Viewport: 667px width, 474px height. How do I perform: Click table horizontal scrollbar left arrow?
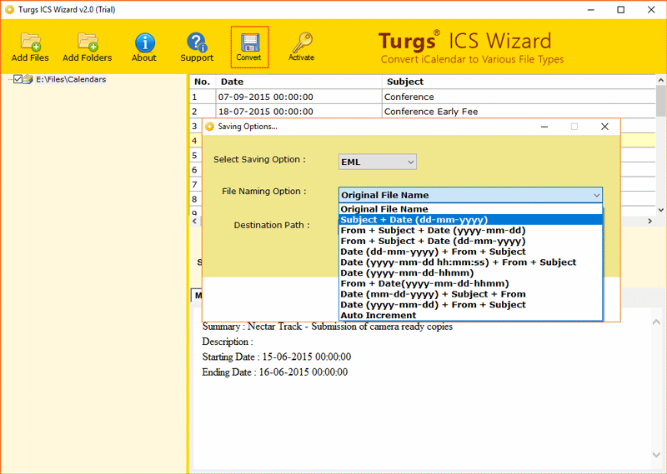[x=195, y=221]
